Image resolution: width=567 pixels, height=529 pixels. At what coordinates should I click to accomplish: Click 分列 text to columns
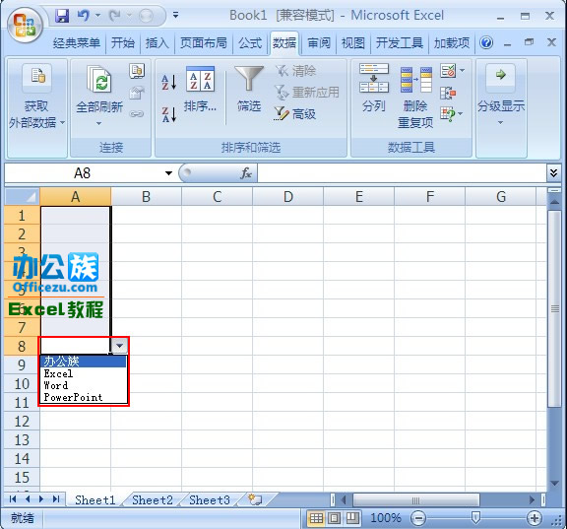[374, 89]
